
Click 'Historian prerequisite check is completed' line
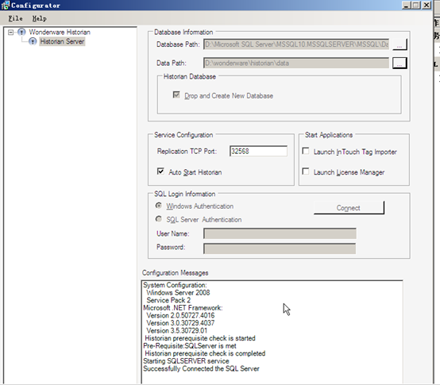coord(205,353)
